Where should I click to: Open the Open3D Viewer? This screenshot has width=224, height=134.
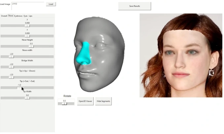click(85, 101)
